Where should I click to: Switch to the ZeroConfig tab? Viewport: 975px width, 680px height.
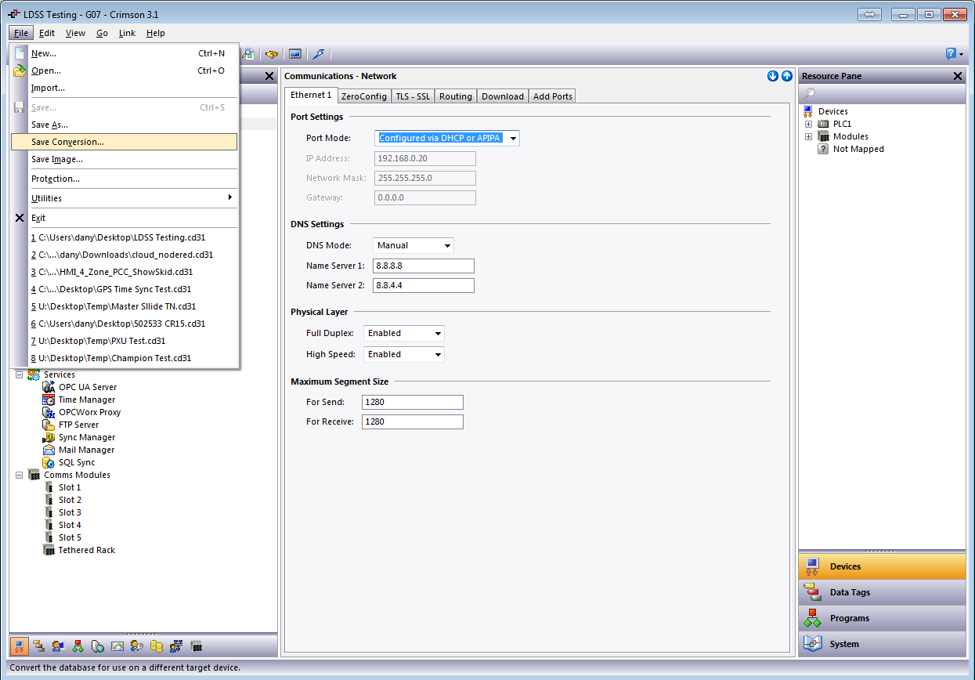click(363, 96)
